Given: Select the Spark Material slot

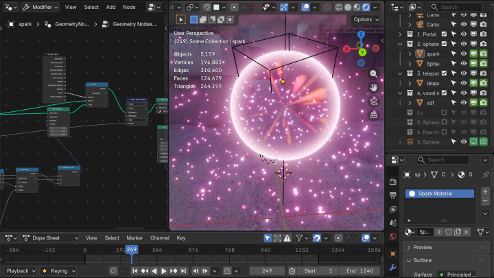Looking at the screenshot, I should [x=439, y=194].
